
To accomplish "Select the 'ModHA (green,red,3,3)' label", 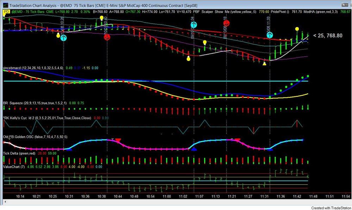I will coord(320,12).
